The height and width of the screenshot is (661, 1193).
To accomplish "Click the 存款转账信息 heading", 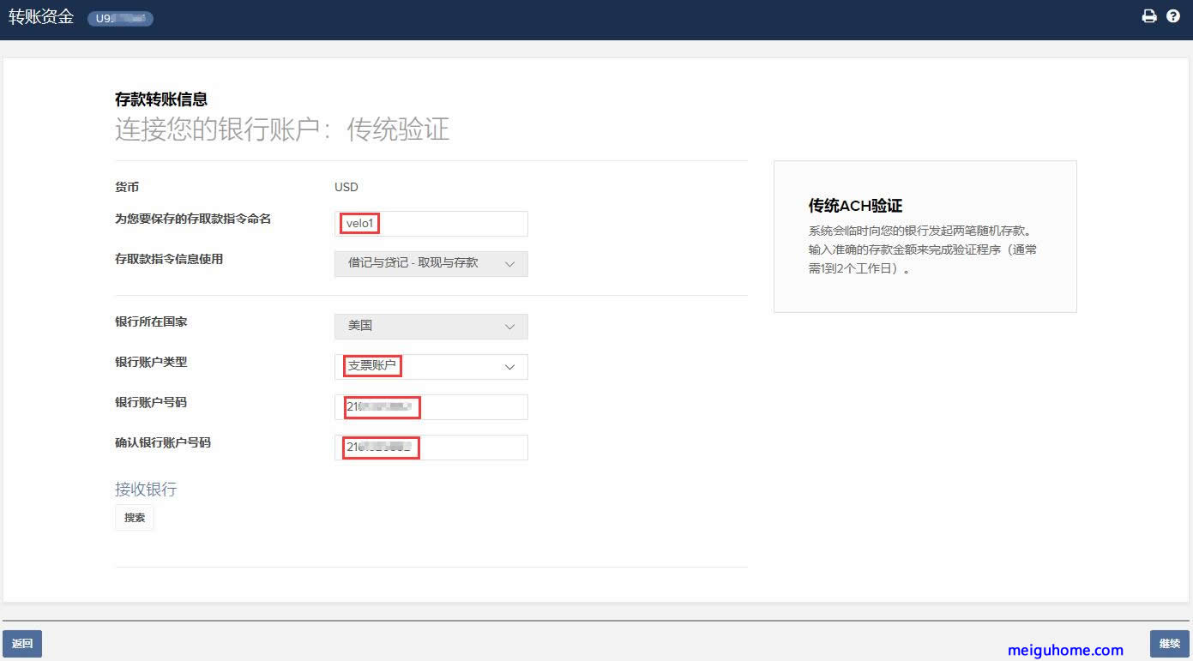I will 161,100.
